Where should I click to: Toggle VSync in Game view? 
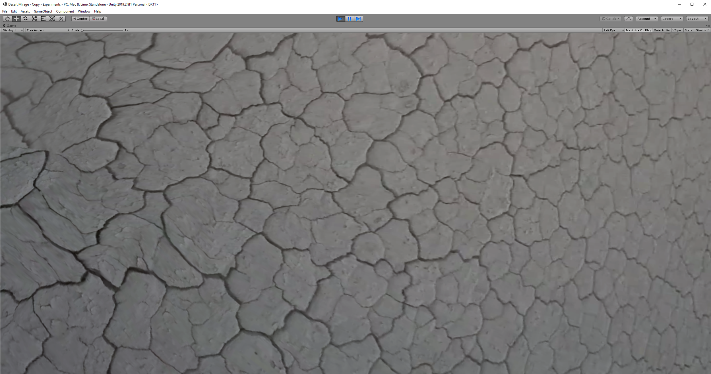tap(677, 30)
